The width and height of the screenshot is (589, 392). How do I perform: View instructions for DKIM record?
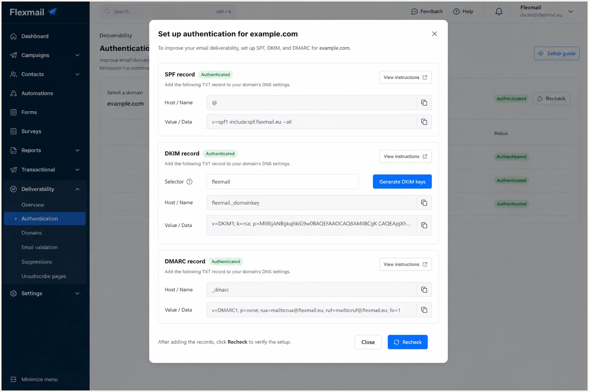click(x=405, y=157)
